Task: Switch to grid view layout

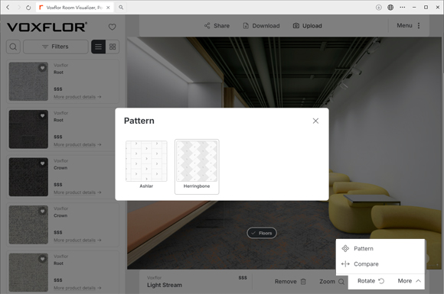Action: (x=113, y=47)
